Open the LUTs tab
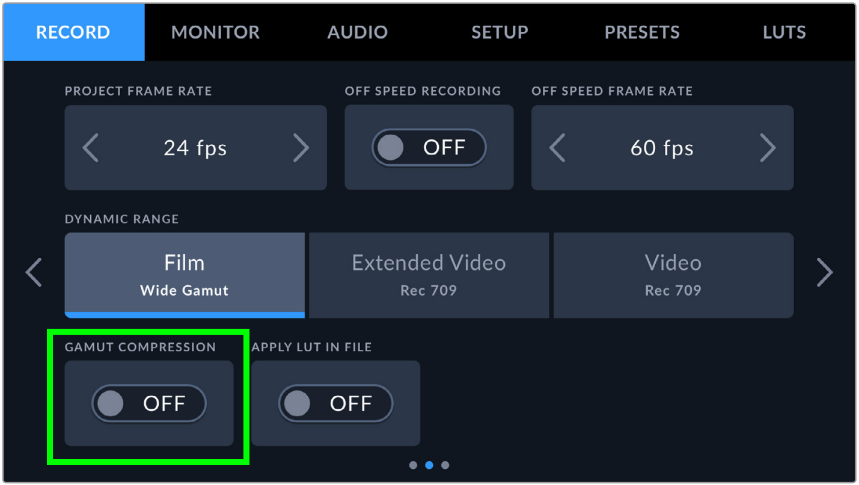 [x=784, y=32]
